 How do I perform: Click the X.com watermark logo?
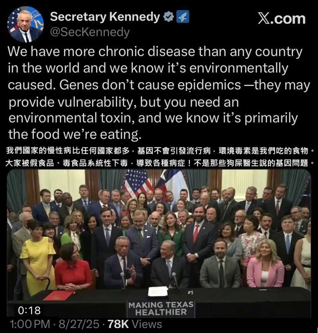pyautogui.click(x=282, y=19)
